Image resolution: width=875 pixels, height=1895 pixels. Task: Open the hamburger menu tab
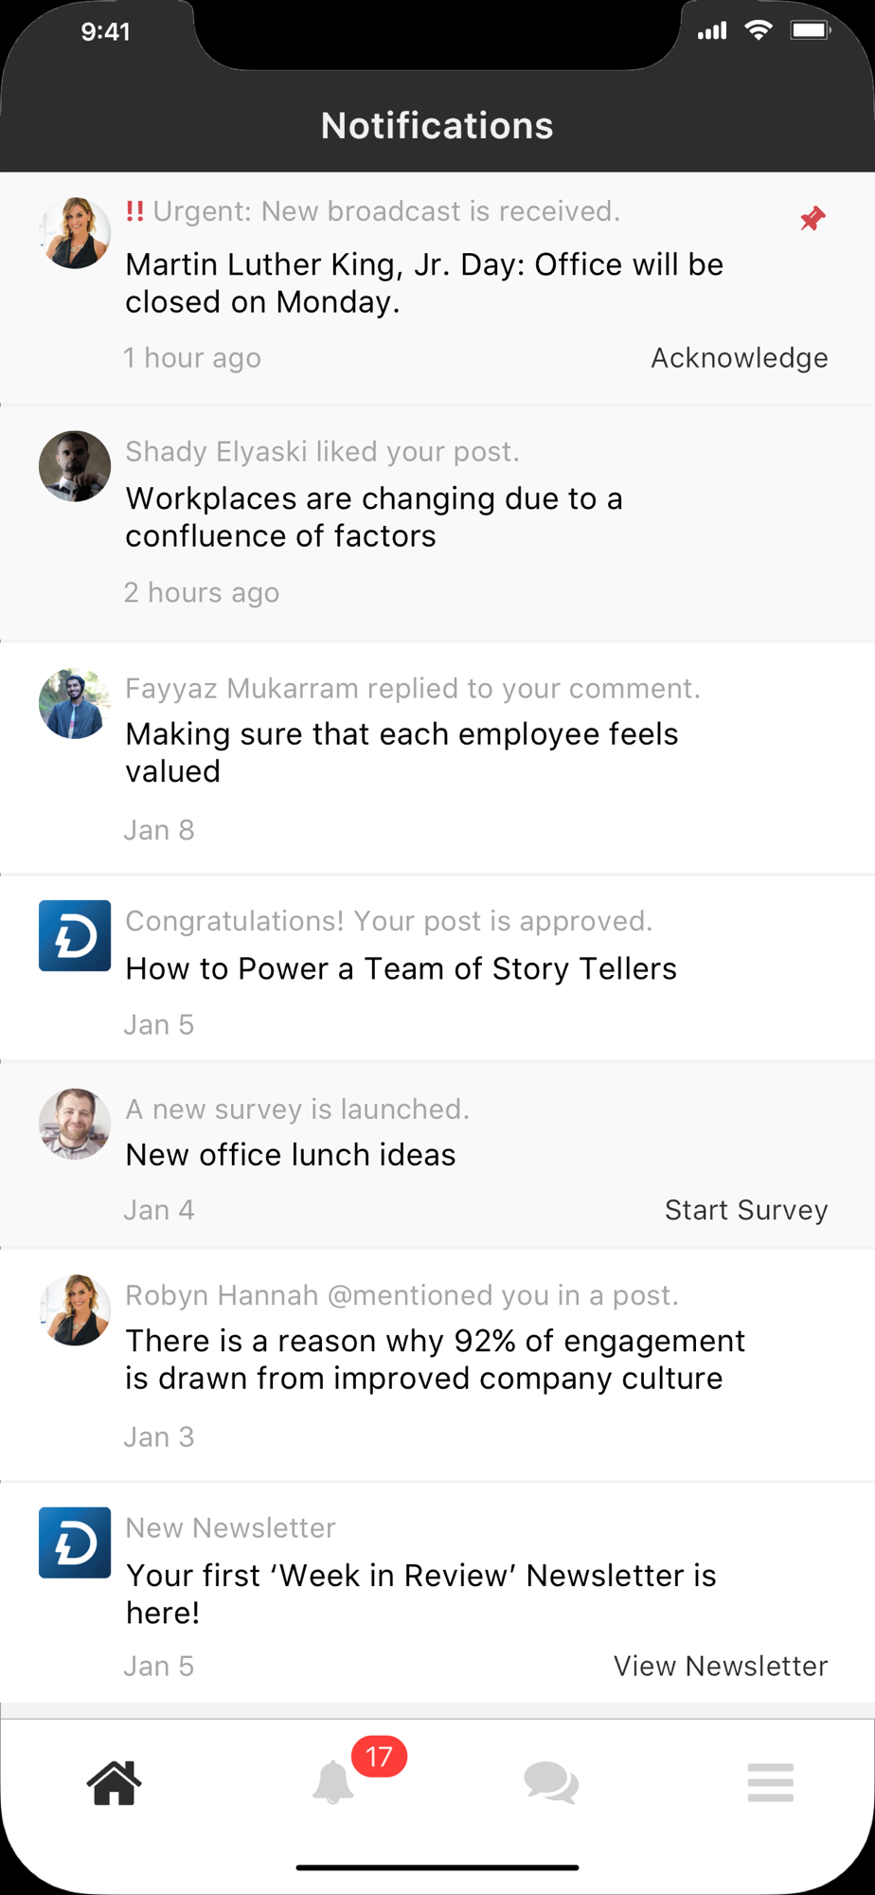point(770,1782)
